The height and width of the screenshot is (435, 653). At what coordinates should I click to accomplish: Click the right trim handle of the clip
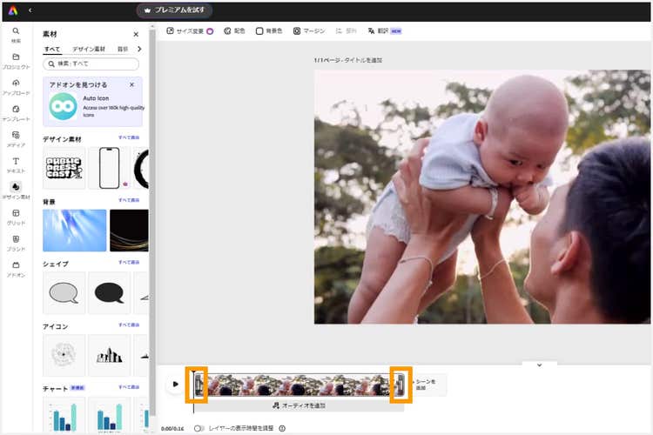(x=401, y=385)
